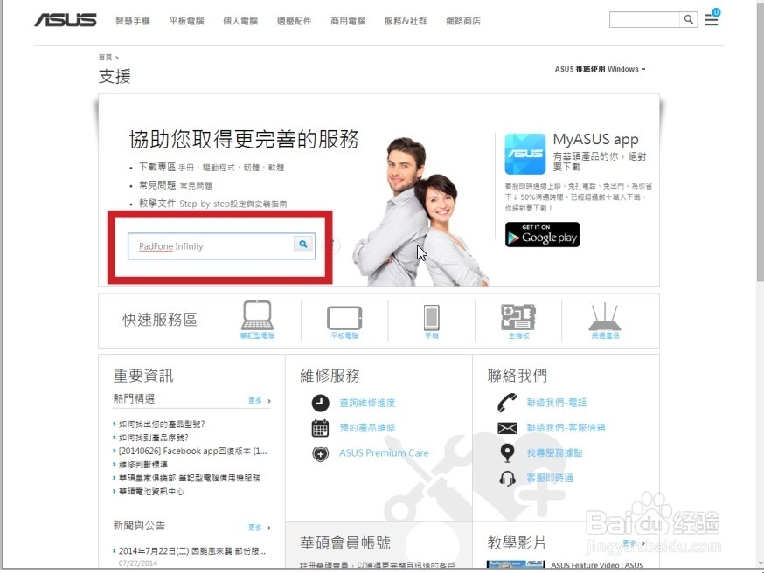Click the shield icon for Premium Care
The image size is (764, 573).
tap(320, 454)
